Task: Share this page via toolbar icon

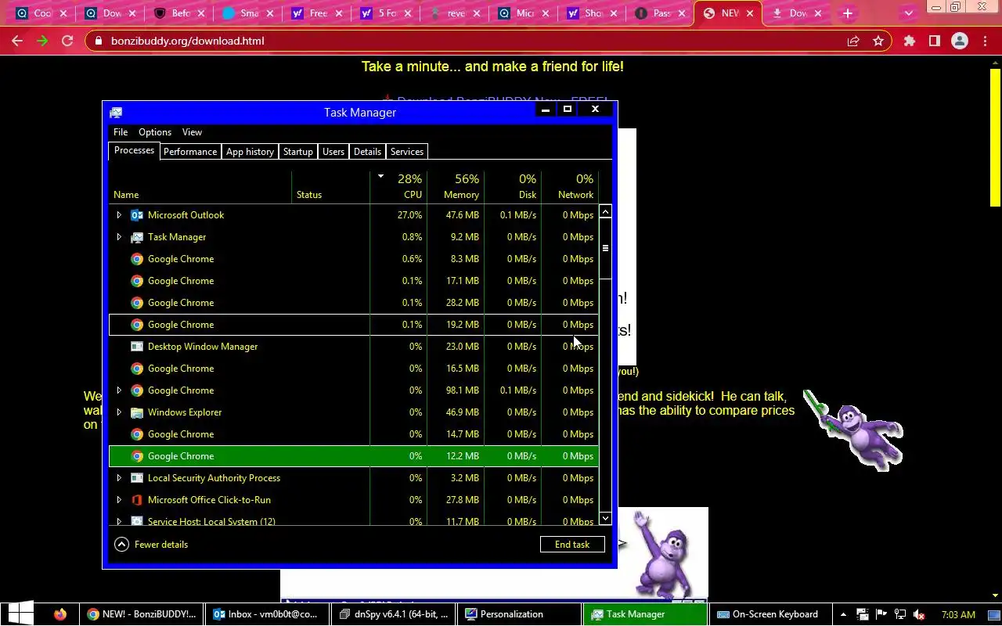Action: [x=853, y=41]
